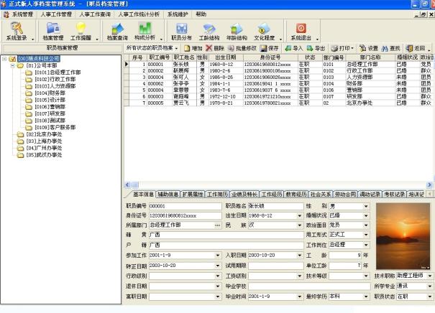Click the 批量修改 button
The width and height of the screenshot is (435, 313).
[x=248, y=47]
